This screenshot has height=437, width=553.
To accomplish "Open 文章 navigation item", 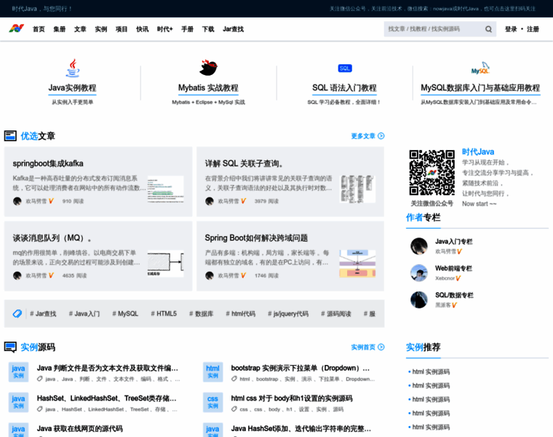I will tap(80, 29).
